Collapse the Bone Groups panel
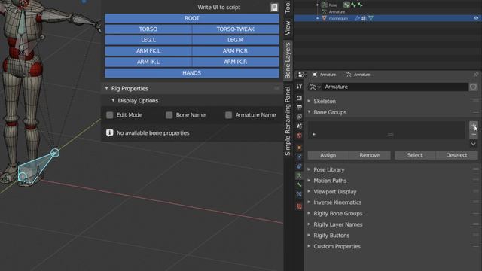The width and height of the screenshot is (482, 271). pyautogui.click(x=309, y=112)
